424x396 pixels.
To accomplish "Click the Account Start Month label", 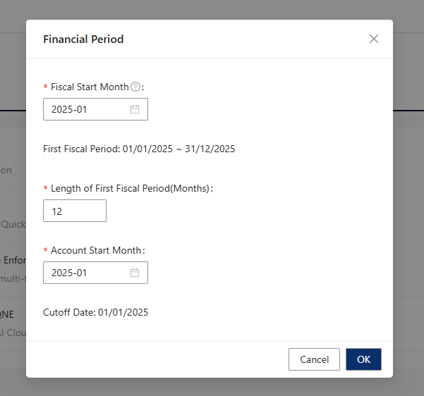I will point(97,250).
